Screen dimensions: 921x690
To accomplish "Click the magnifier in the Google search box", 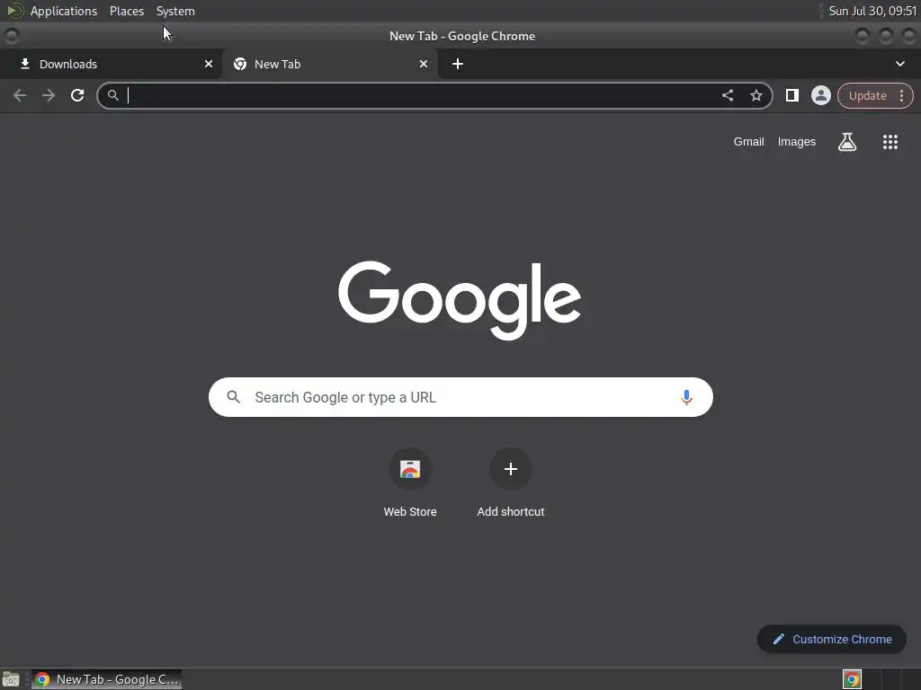I will click(x=233, y=397).
